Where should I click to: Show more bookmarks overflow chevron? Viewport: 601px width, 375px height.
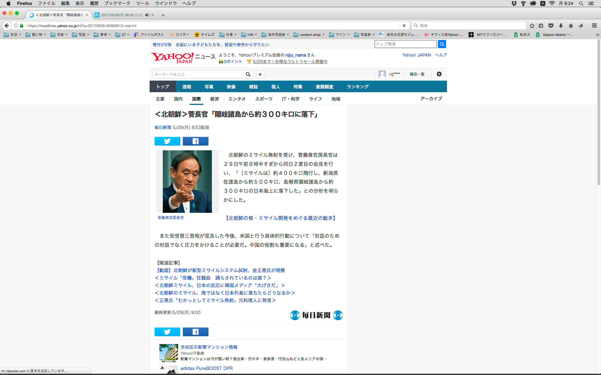click(x=597, y=35)
